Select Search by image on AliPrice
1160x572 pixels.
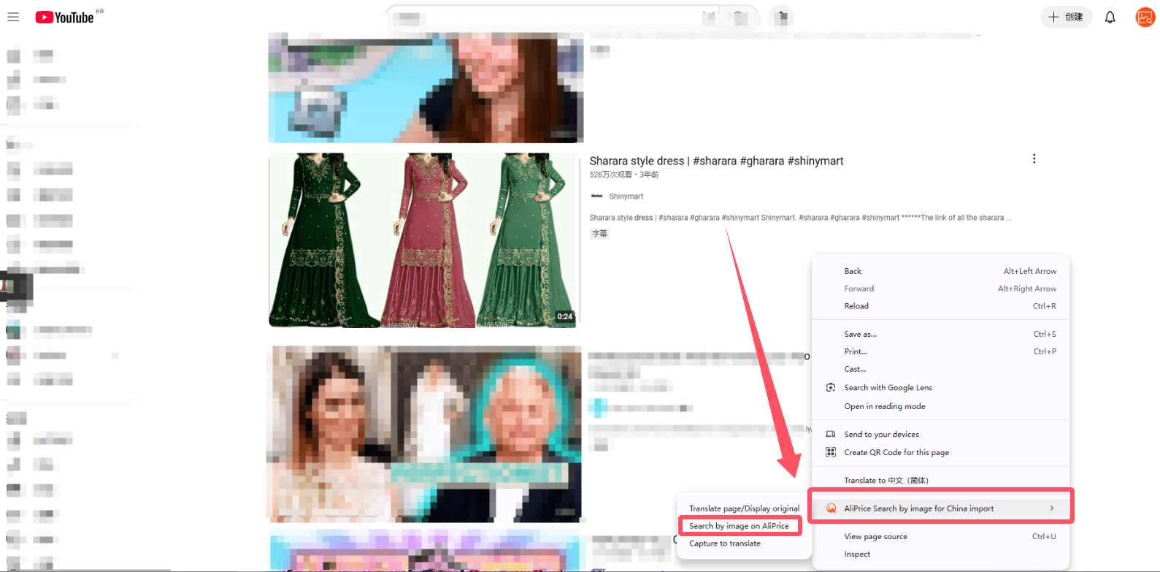740,526
